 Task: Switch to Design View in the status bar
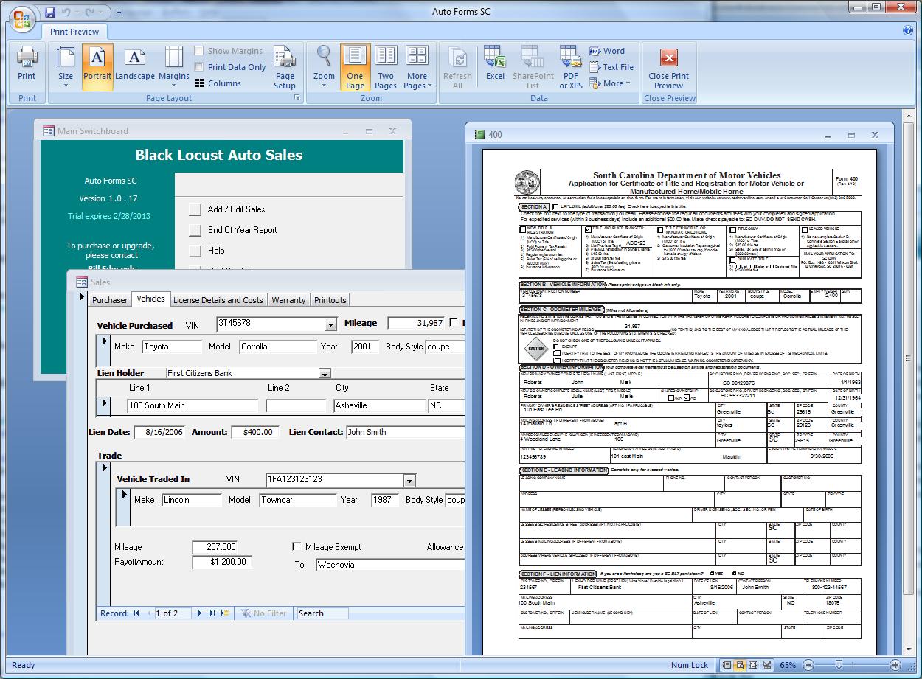click(x=766, y=665)
